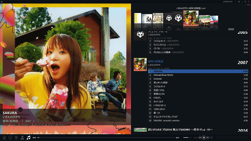Stop playback with the stop button
The image size is (251, 141).
211,137
